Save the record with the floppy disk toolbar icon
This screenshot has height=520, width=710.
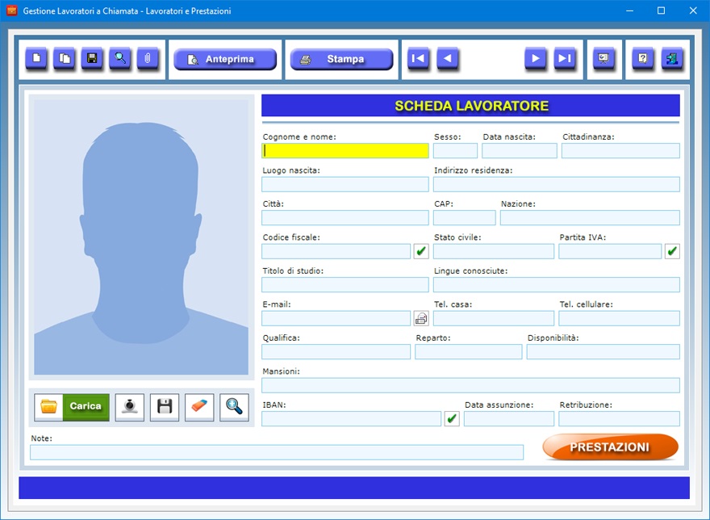point(92,59)
